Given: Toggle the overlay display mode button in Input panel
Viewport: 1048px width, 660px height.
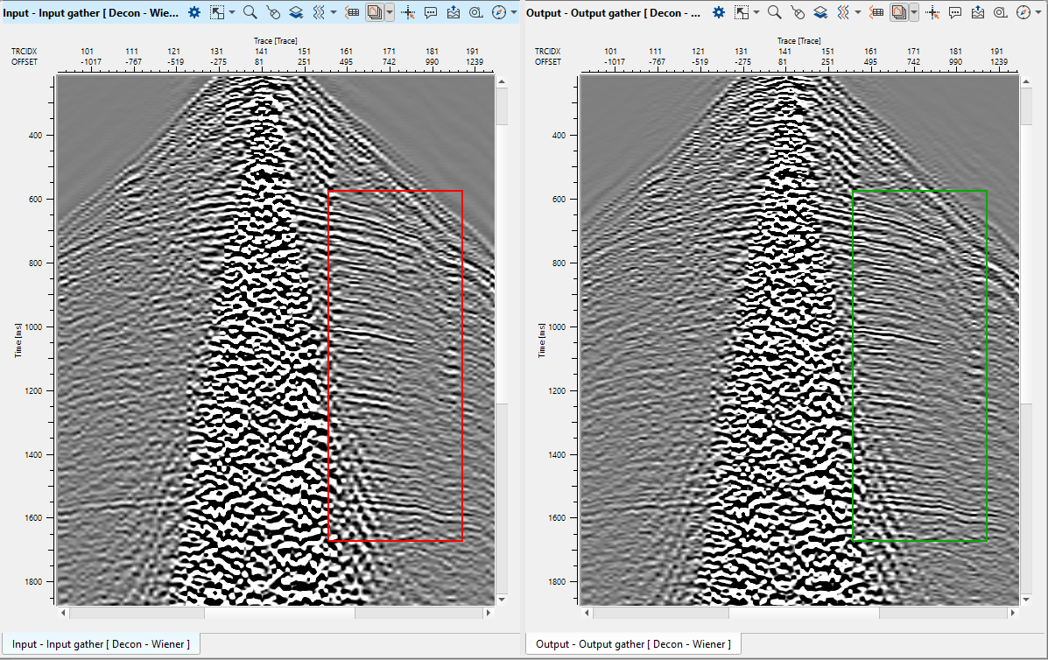Looking at the screenshot, I should (374, 12).
